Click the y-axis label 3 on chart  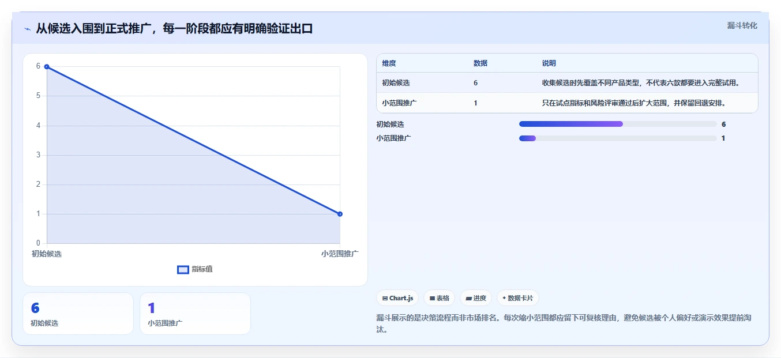(x=38, y=155)
